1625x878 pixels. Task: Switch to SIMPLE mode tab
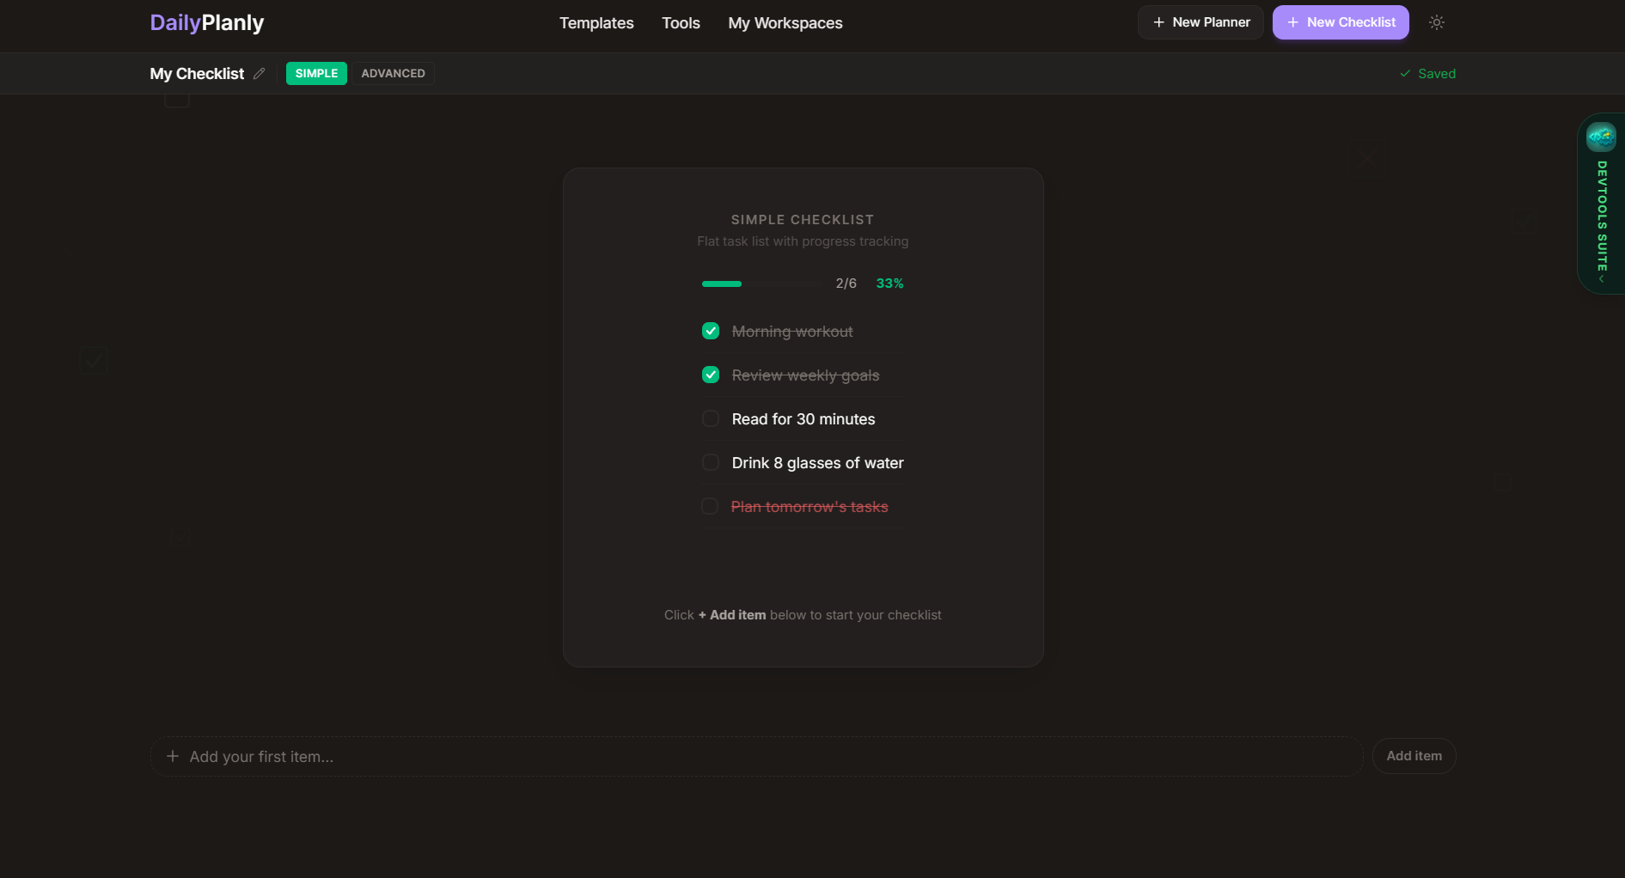(316, 74)
